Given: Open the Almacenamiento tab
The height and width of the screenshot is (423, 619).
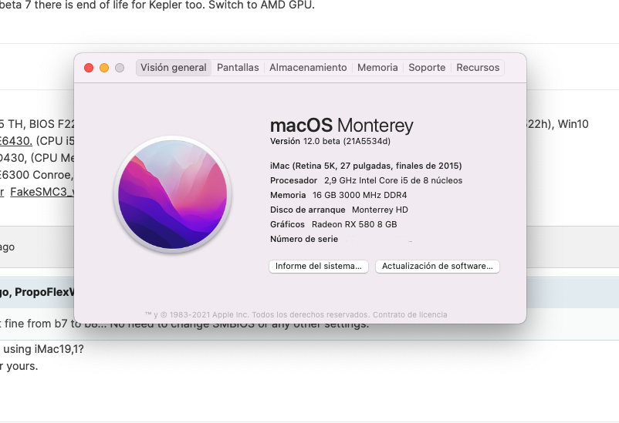Looking at the screenshot, I should point(308,67).
